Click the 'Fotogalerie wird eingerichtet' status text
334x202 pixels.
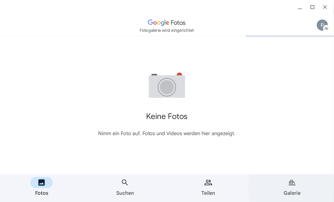pyautogui.click(x=166, y=30)
